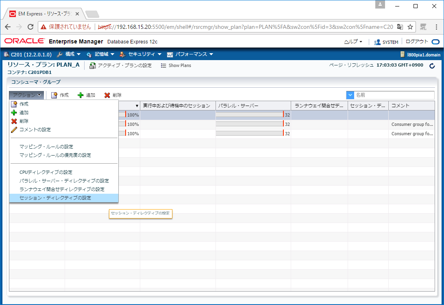This screenshot has width=444, height=305.
Task: Click the 削除 toolbar red X button
Action: click(x=113, y=95)
